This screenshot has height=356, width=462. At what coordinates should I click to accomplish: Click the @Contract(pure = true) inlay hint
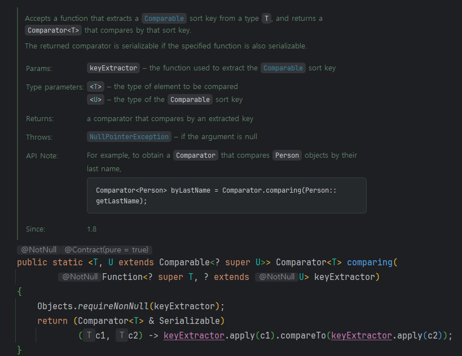tap(107, 250)
